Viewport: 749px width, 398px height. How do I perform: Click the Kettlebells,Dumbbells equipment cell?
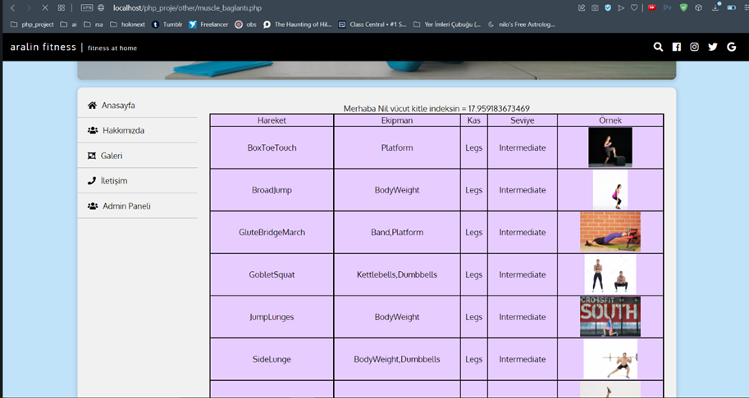click(x=397, y=274)
